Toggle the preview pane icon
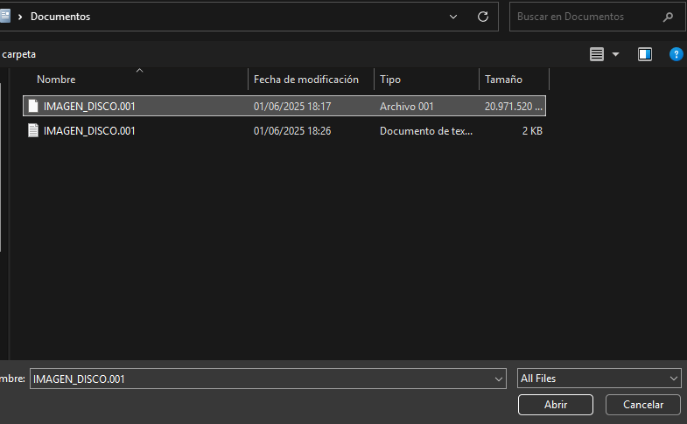Viewport: 687px width, 424px height. [x=645, y=54]
